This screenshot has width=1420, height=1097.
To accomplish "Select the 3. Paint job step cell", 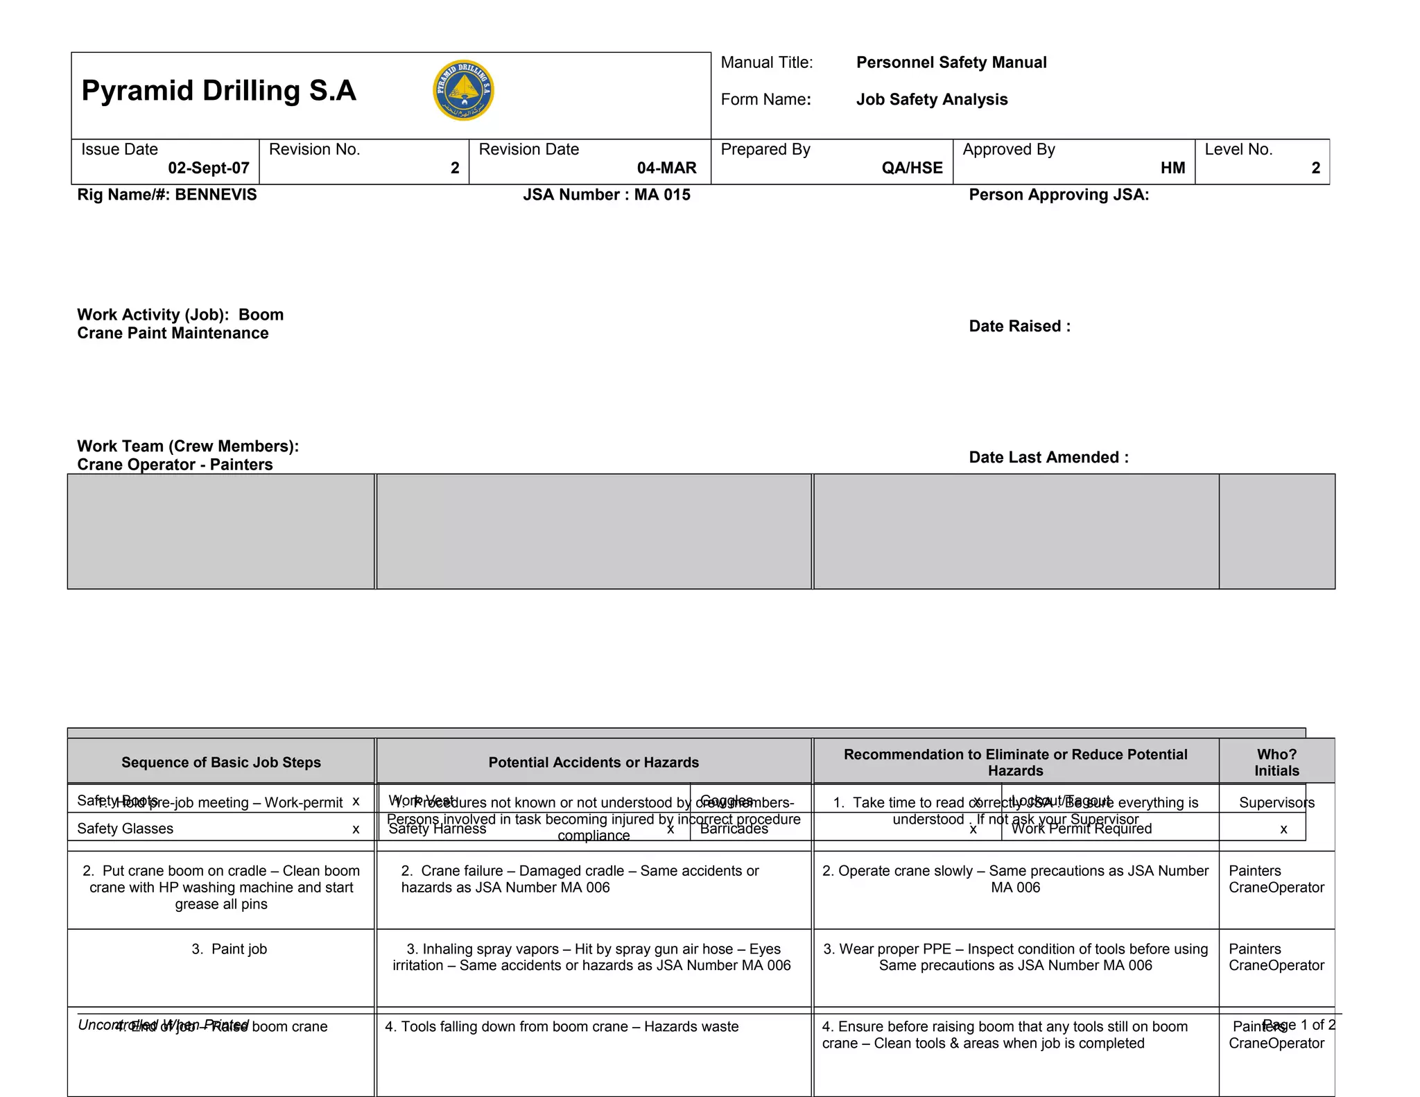I will (x=229, y=949).
